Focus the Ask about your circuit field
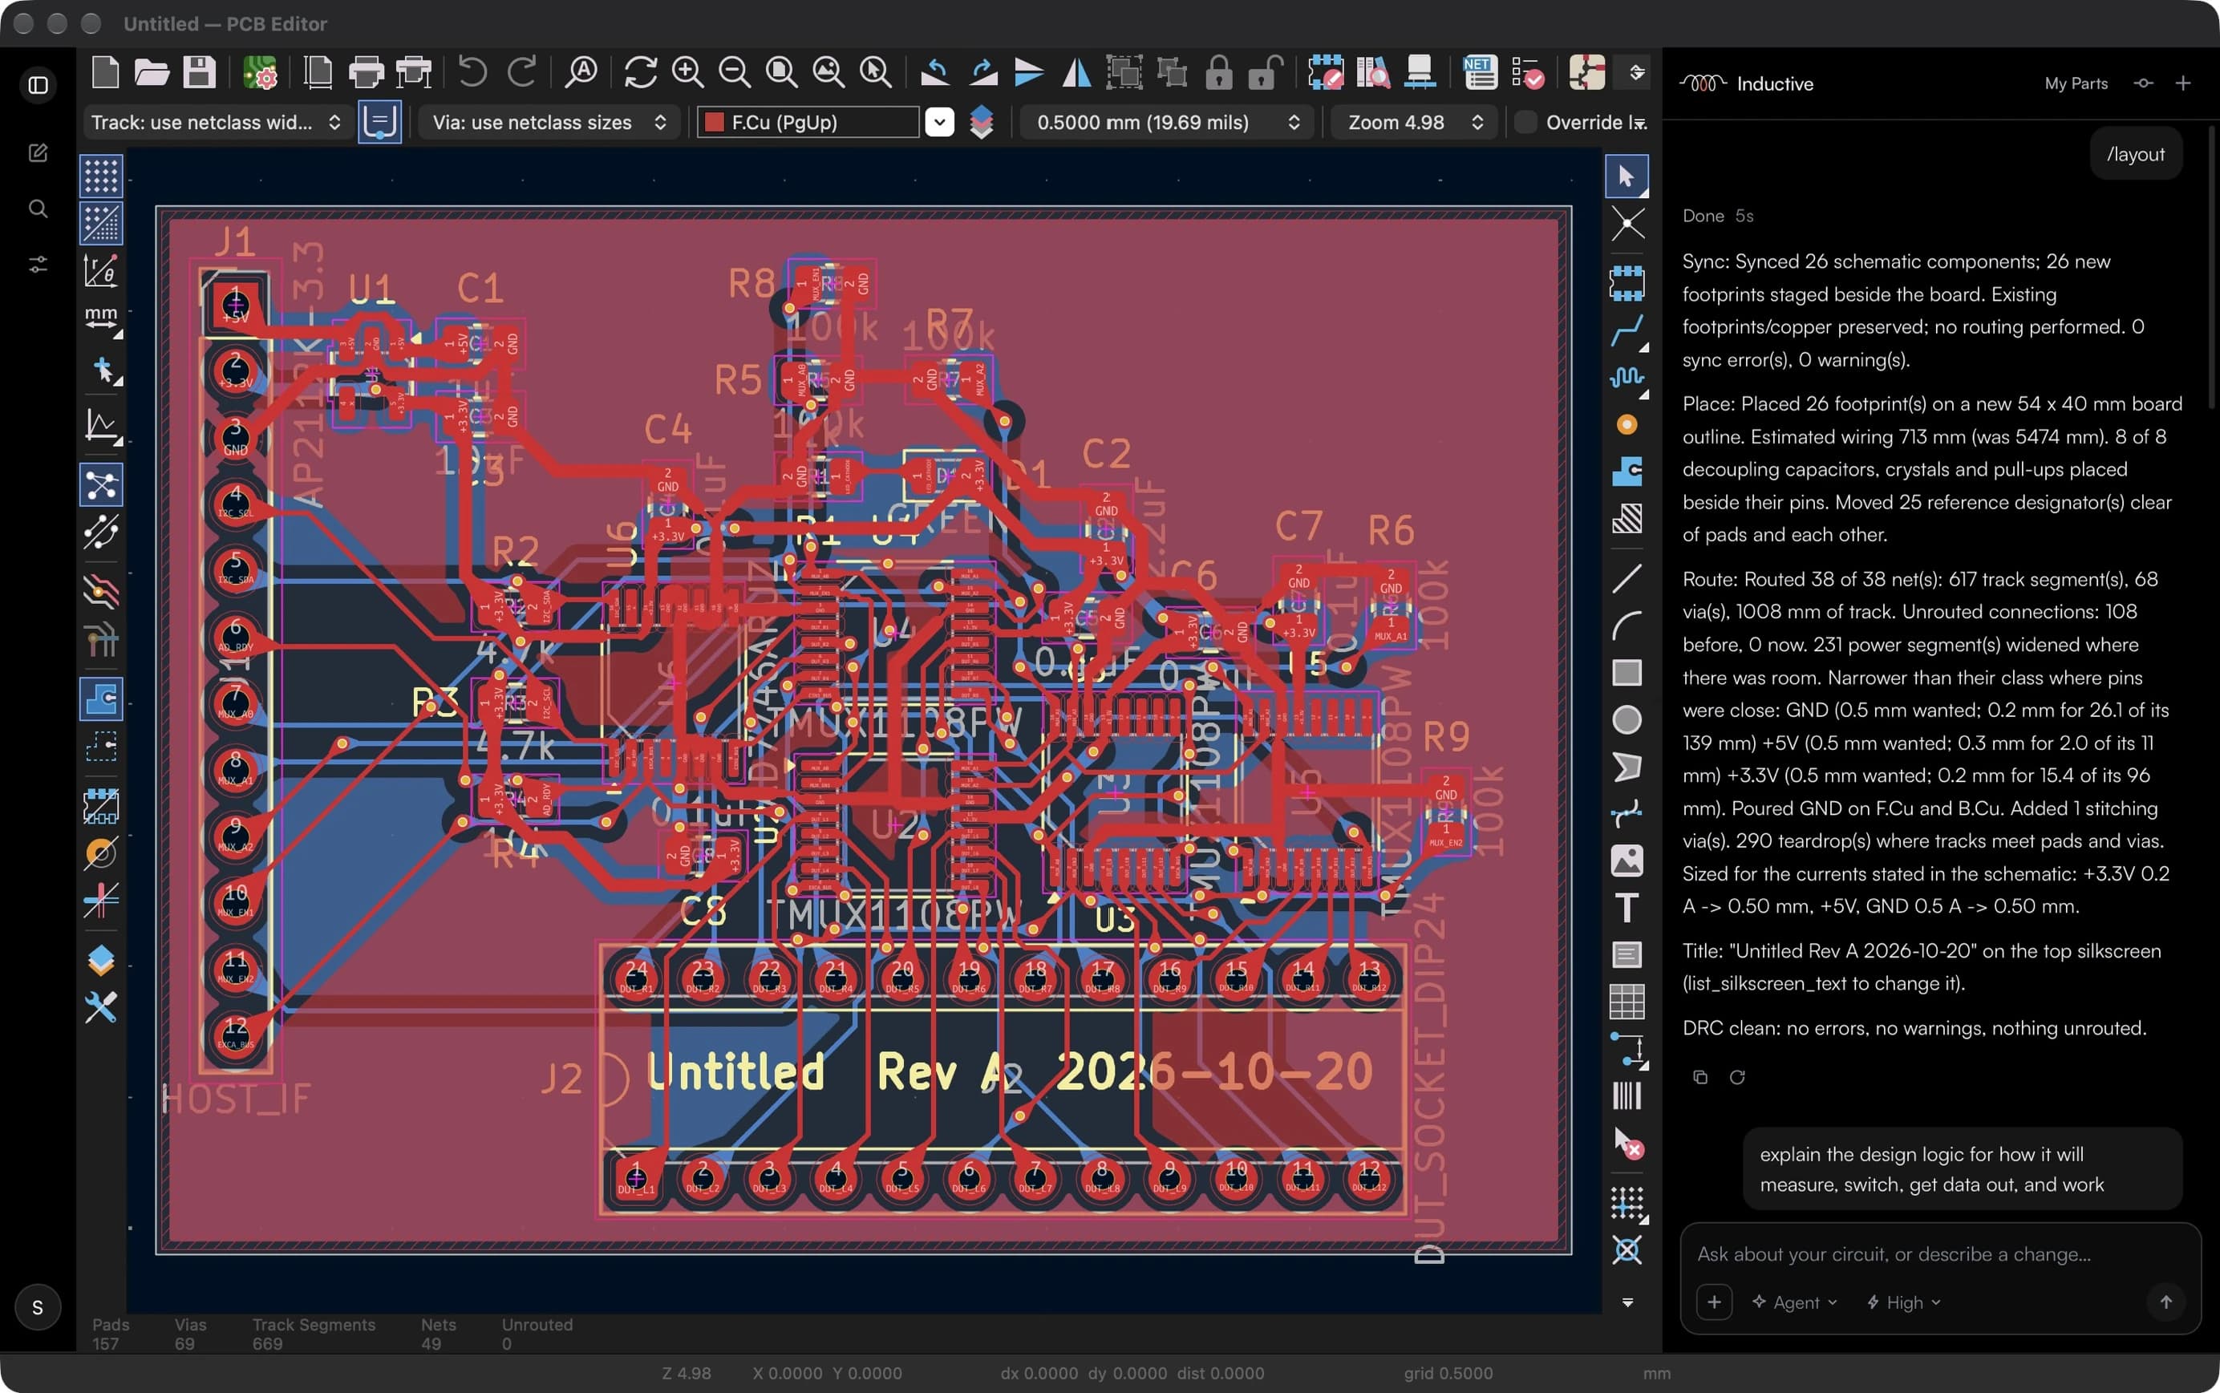Screen dimensions: 2220x1393 (x=1939, y=1254)
